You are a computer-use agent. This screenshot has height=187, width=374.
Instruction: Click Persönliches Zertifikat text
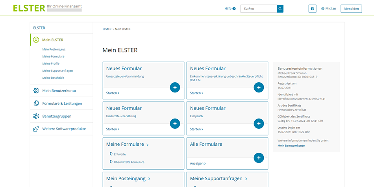pos(292,110)
